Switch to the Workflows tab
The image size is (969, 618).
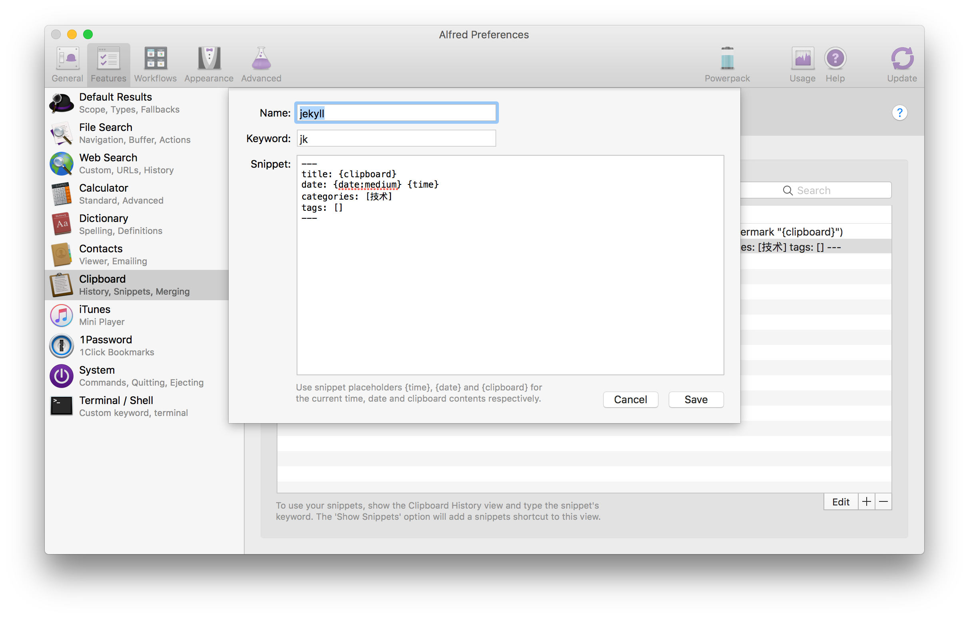click(x=156, y=64)
